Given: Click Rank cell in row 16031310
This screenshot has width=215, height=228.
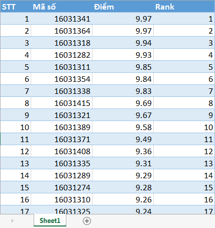Looking at the screenshot, I should [x=184, y=199].
